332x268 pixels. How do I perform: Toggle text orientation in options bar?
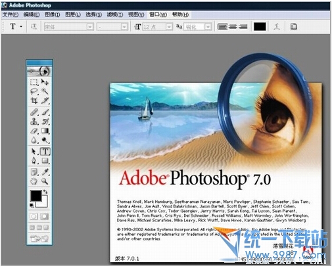click(34, 27)
